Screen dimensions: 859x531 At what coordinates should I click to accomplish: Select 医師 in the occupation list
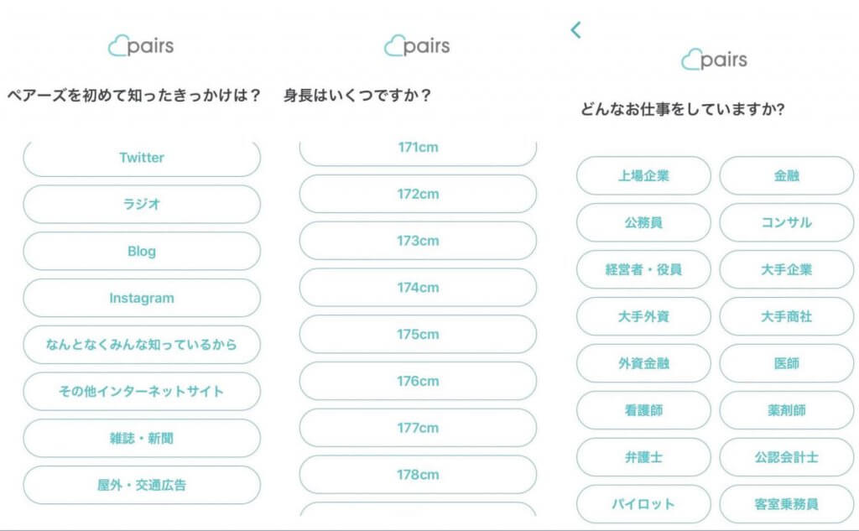[785, 363]
